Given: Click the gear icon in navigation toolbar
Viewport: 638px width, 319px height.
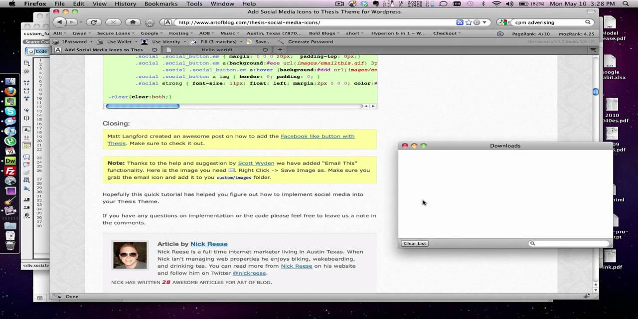Looking at the screenshot, I should (x=150, y=22).
